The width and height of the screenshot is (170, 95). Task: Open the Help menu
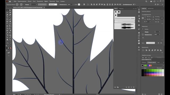[62, 1]
